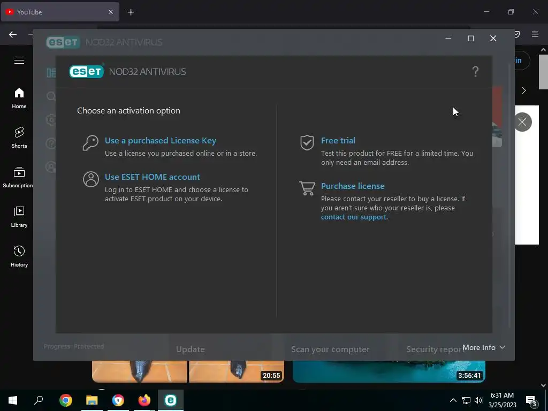This screenshot has height=411, width=548.
Task: Click the shield checkmark Free trial icon
Action: 307,142
